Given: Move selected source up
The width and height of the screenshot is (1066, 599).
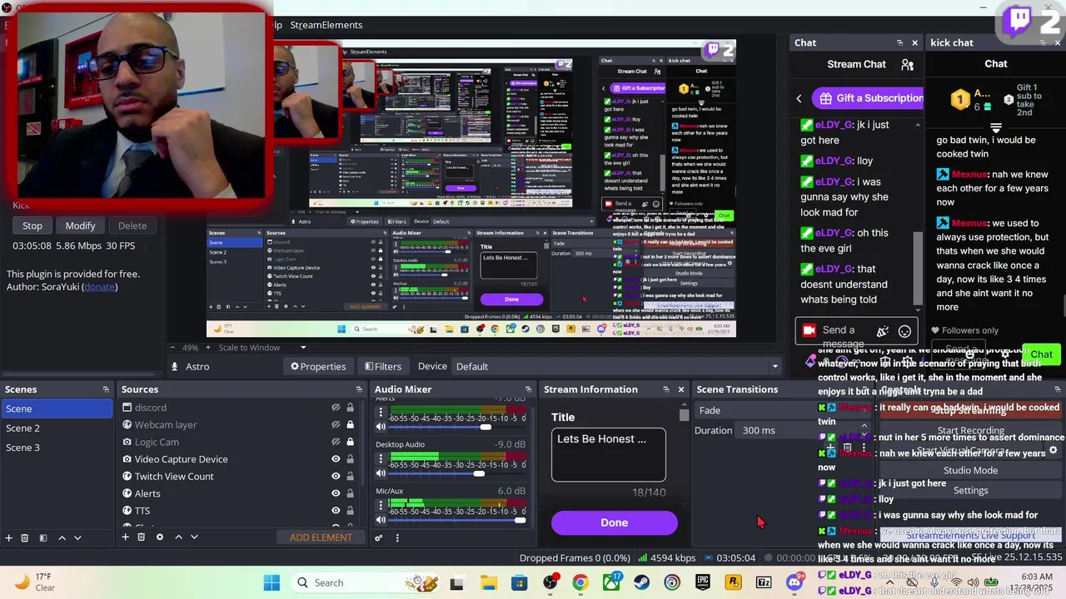Looking at the screenshot, I should pyautogui.click(x=178, y=537).
